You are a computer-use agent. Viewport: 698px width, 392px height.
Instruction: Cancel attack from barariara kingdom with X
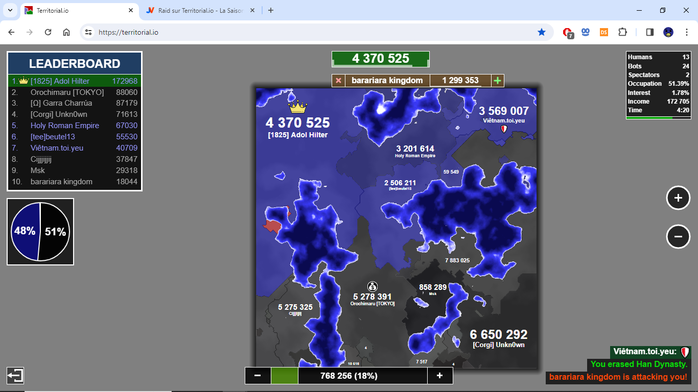tap(338, 81)
